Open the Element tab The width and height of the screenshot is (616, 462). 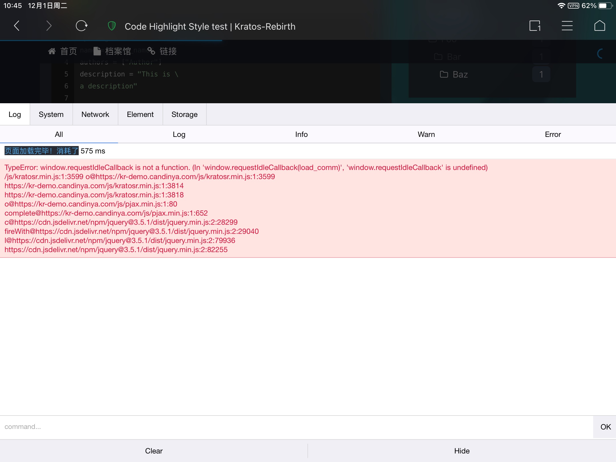point(140,114)
